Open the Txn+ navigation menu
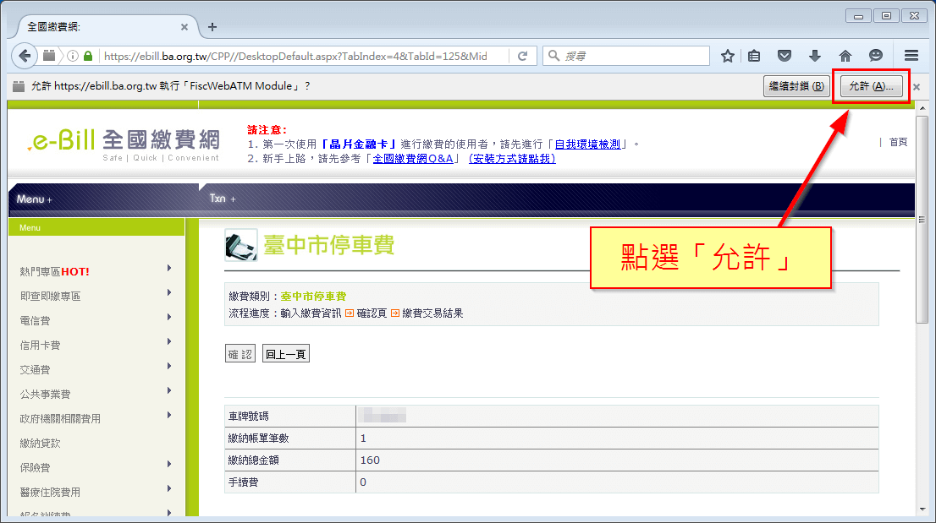 click(x=221, y=197)
